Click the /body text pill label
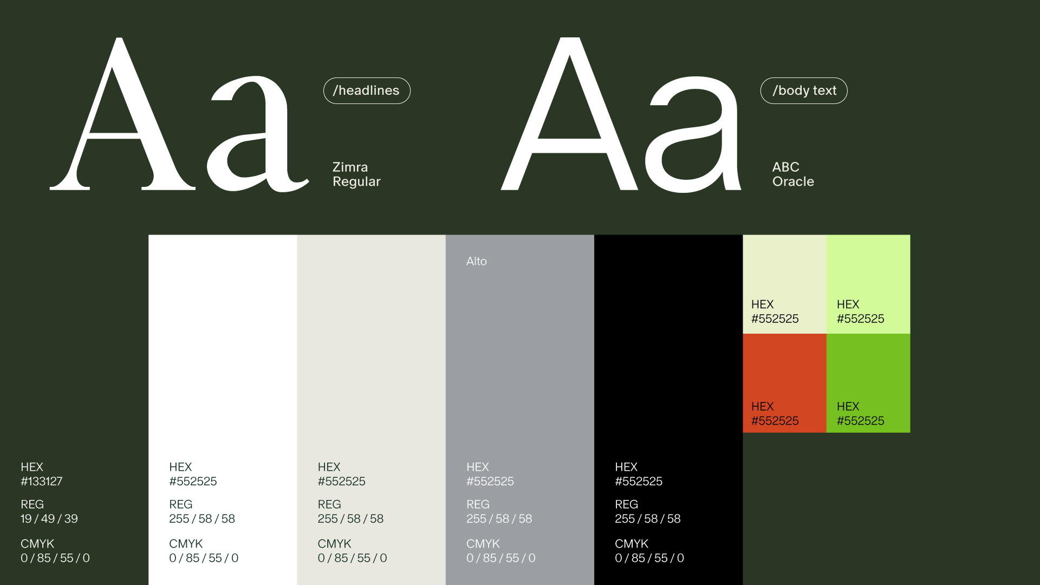 804,90
